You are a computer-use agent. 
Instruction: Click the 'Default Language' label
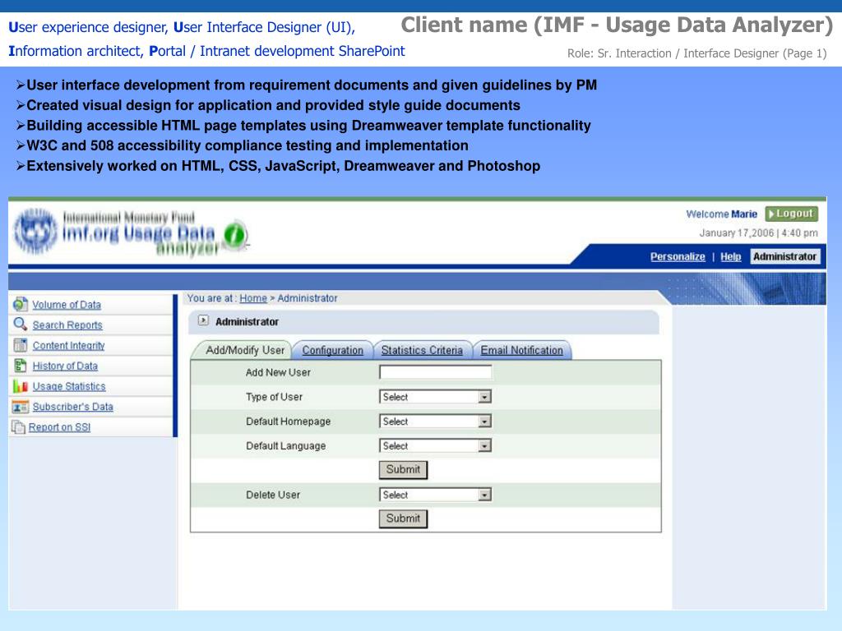pyautogui.click(x=285, y=446)
